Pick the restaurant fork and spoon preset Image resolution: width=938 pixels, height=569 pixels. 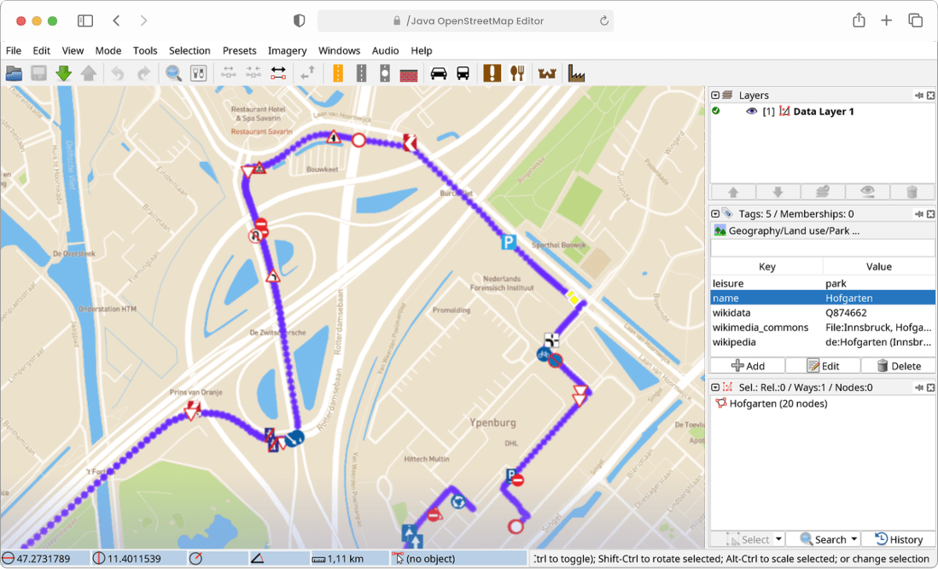[517, 73]
